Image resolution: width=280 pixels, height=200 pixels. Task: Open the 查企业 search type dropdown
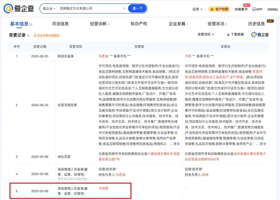click(x=49, y=9)
